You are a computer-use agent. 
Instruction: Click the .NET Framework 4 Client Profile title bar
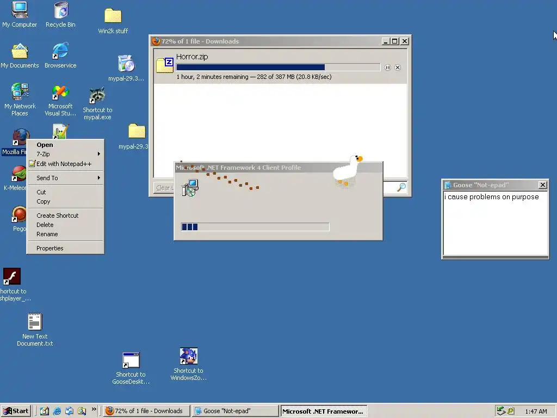tap(278, 168)
